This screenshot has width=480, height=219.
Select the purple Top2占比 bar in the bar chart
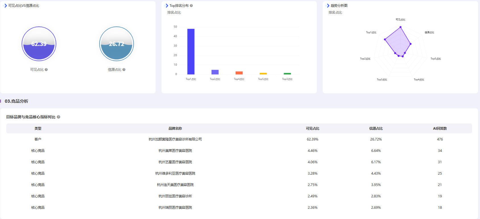click(x=215, y=72)
